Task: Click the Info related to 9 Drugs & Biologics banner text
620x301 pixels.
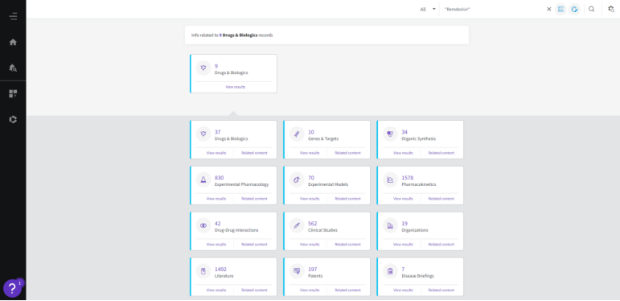Action: pyautogui.click(x=232, y=35)
